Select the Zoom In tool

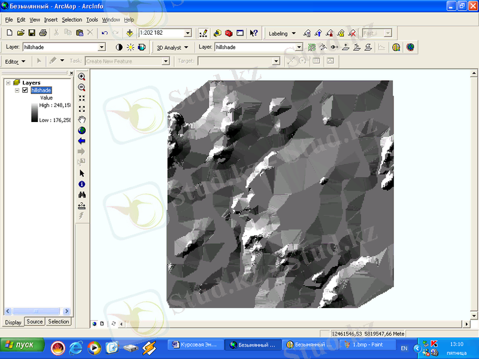[82, 77]
